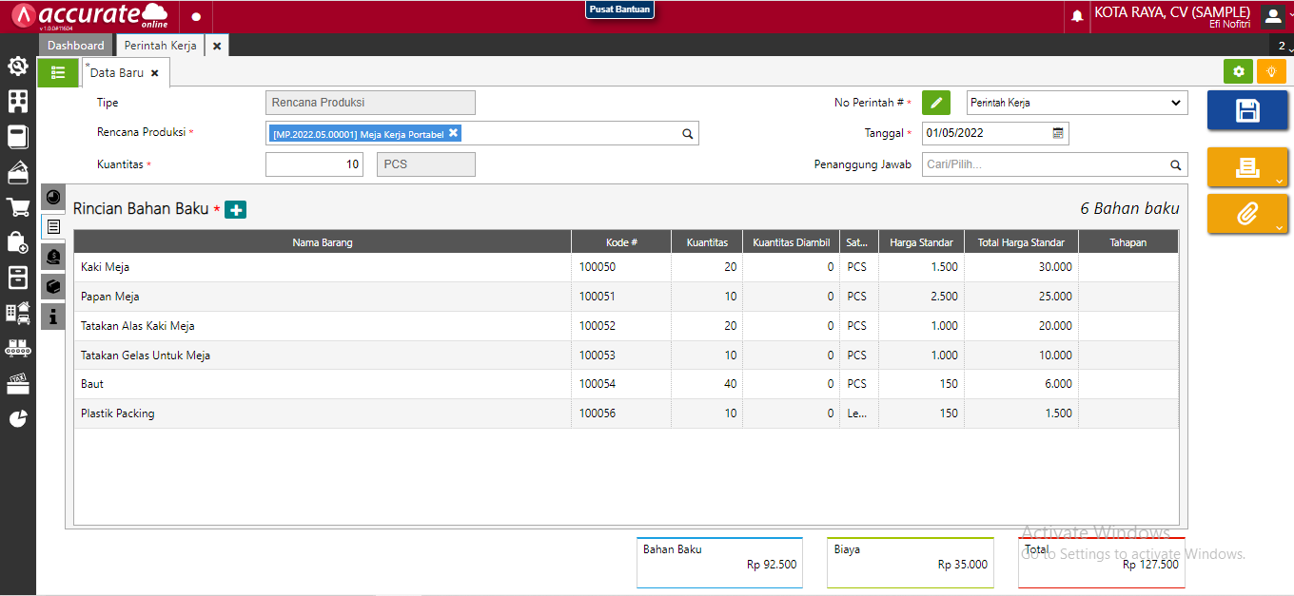Select the Plastik Packing row
The width and height of the screenshot is (1294, 596).
coord(626,413)
